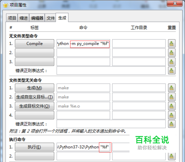Switch to the 项目 tab
Screen dimensions: 185x162
(x=12, y=18)
